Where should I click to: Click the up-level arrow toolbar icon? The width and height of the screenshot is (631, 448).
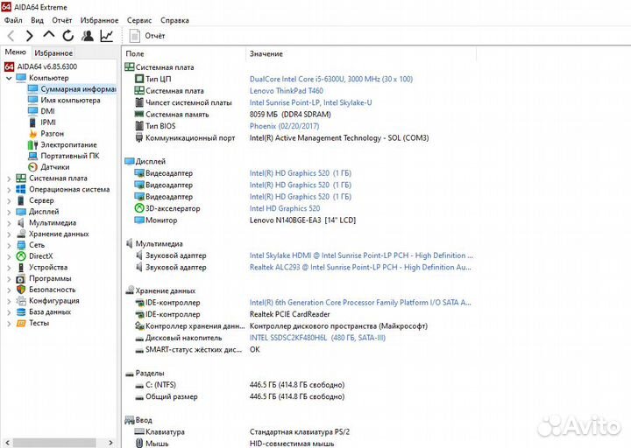click(49, 35)
